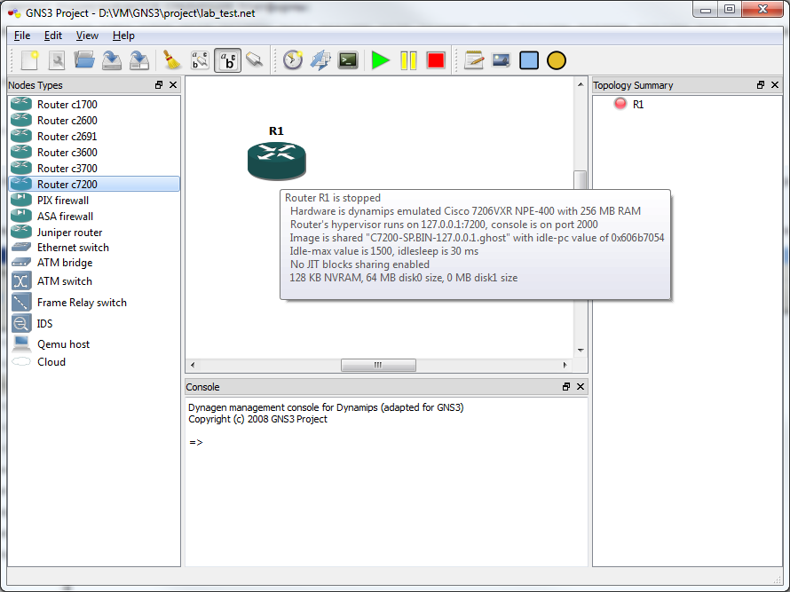Open the View menu

click(x=87, y=36)
